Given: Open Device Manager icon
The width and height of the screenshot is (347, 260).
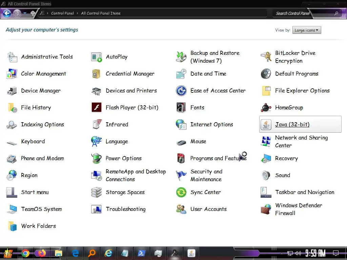Looking at the screenshot, I should (x=12, y=91).
